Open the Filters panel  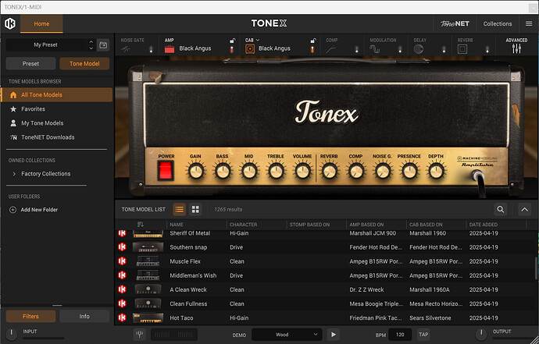30,316
